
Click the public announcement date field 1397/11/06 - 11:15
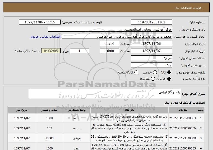point(40,22)
